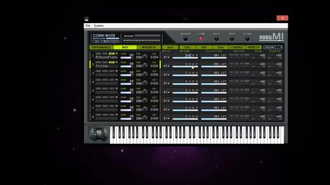Open MIDI channel 01 dropdown for timbre 1
Screen dimensions: 330x185
[x=166, y=57]
